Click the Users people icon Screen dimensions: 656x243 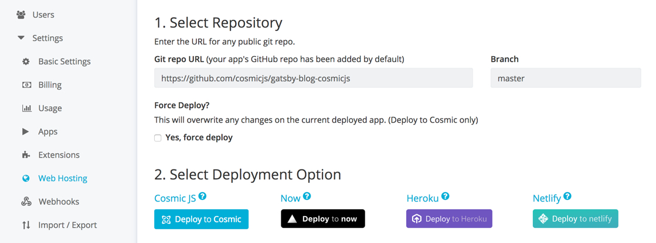21,15
